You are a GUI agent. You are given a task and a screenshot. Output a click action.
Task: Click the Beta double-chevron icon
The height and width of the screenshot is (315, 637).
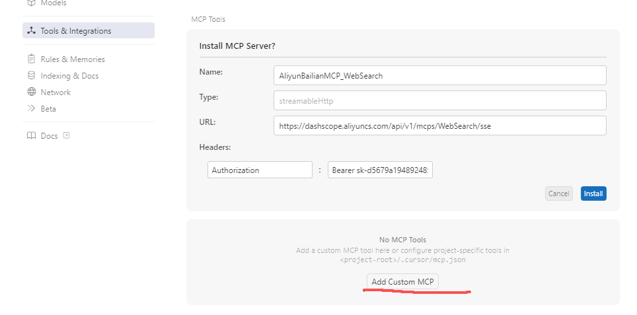pyautogui.click(x=31, y=108)
